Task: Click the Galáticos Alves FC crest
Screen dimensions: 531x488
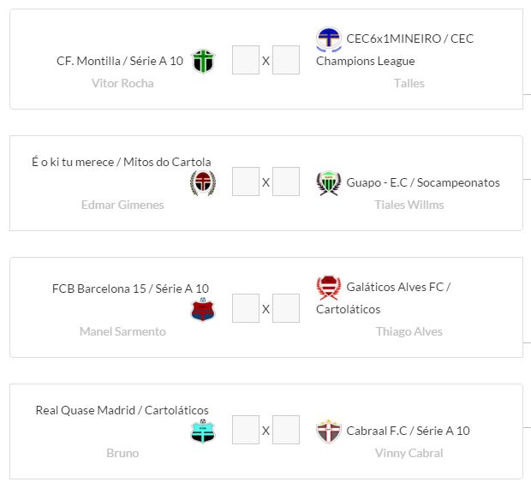Action: click(329, 288)
